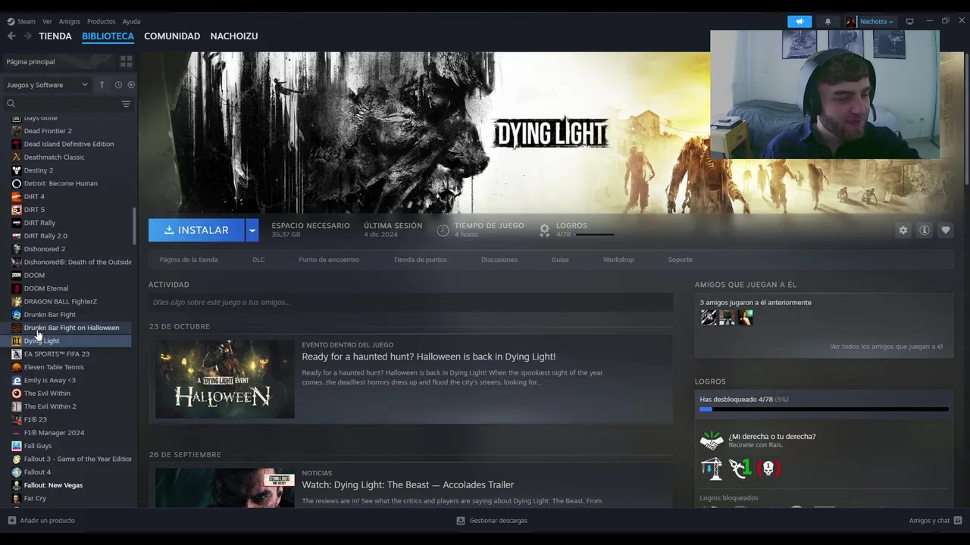The image size is (970, 545).
Task: Open the DLC link
Action: click(x=258, y=260)
